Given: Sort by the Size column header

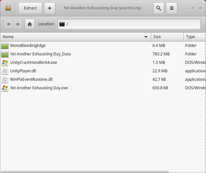Looking at the screenshot, I should 167,37.
